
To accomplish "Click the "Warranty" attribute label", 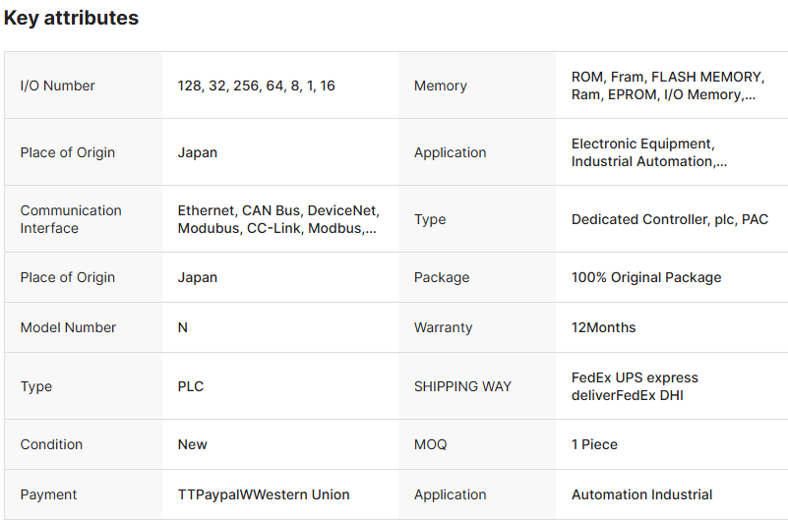I will [x=443, y=327].
